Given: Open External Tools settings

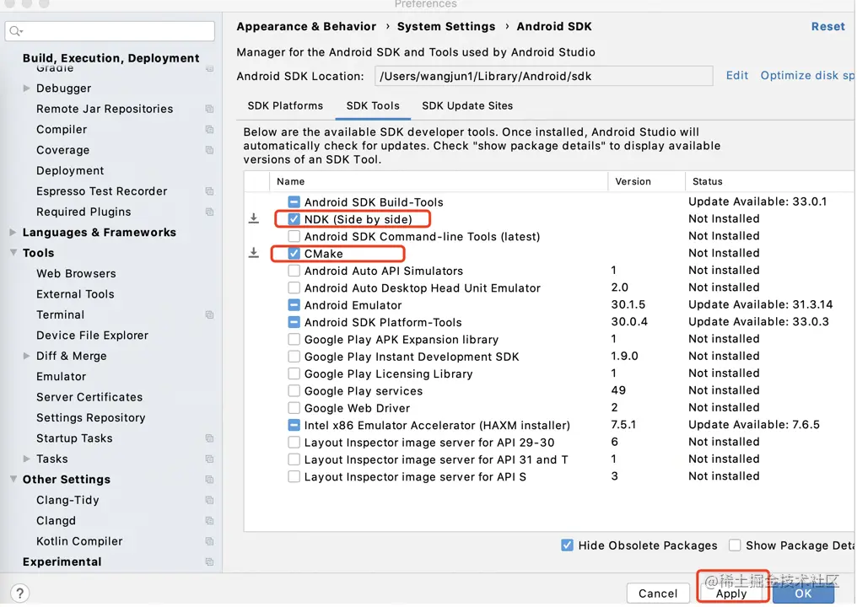Looking at the screenshot, I should (x=75, y=294).
